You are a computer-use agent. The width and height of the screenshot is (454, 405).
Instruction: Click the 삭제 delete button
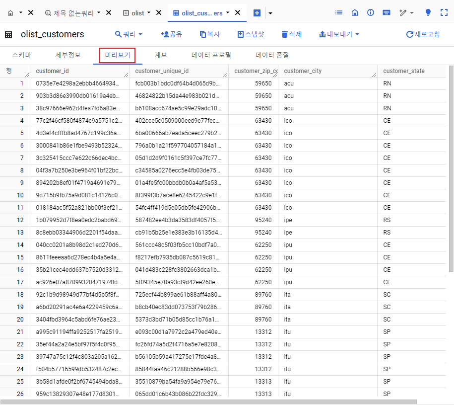[x=292, y=34]
